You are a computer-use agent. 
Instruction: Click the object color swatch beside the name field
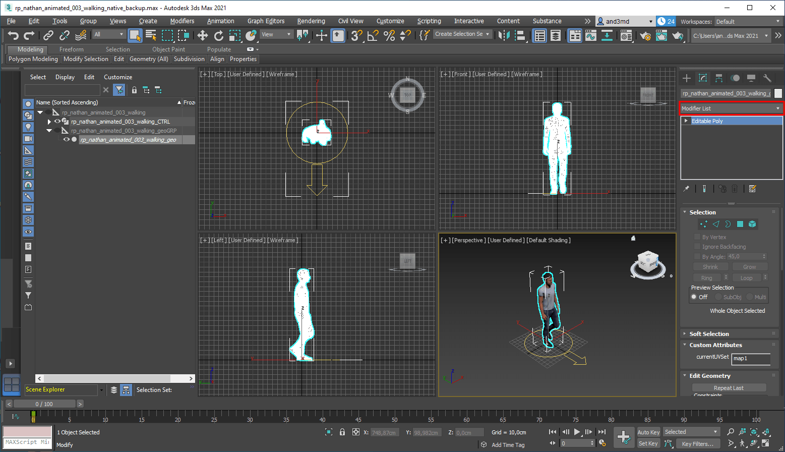pyautogui.click(x=778, y=93)
